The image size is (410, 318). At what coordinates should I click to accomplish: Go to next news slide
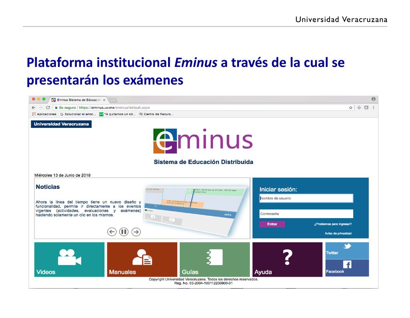click(136, 232)
